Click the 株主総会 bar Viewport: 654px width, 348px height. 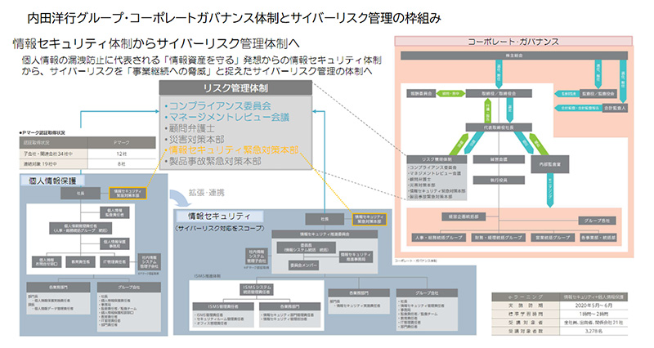click(x=514, y=56)
